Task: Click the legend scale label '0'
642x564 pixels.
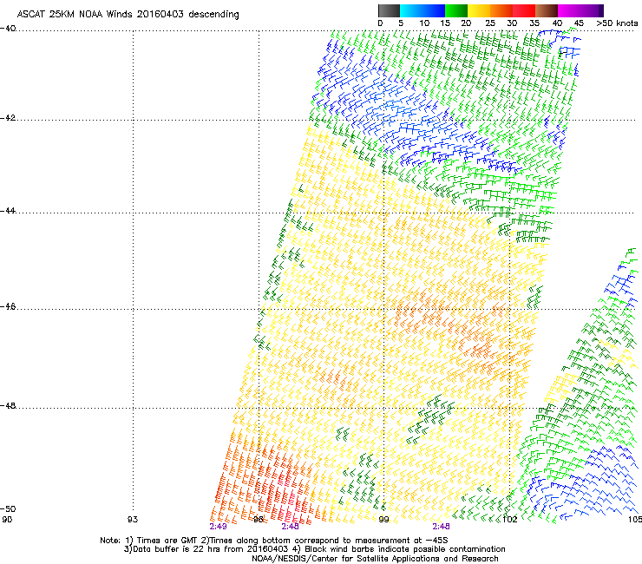Action: [380, 23]
